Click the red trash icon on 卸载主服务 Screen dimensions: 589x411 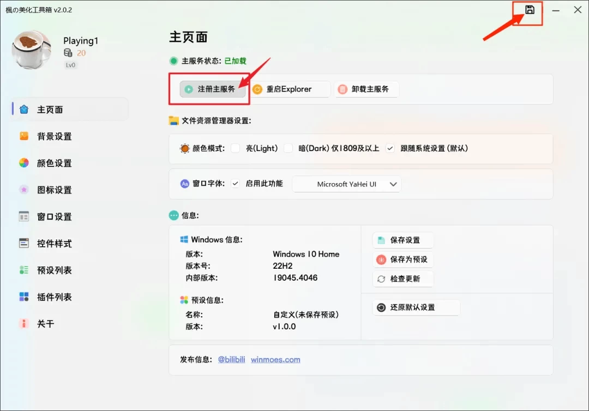coord(342,89)
